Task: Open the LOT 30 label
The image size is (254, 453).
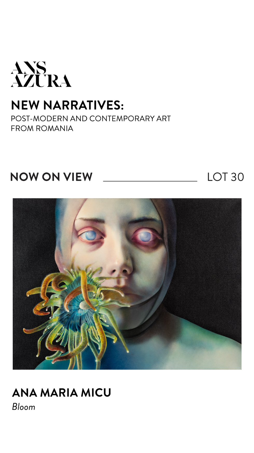Action: pos(225,177)
